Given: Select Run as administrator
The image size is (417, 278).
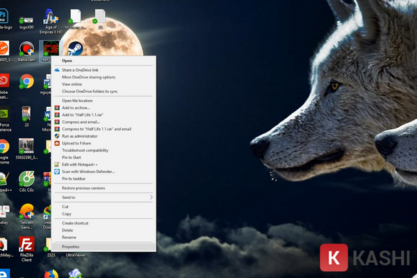Looking at the screenshot, I should point(82,136).
